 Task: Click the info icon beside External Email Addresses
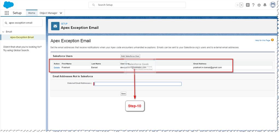(91, 83)
